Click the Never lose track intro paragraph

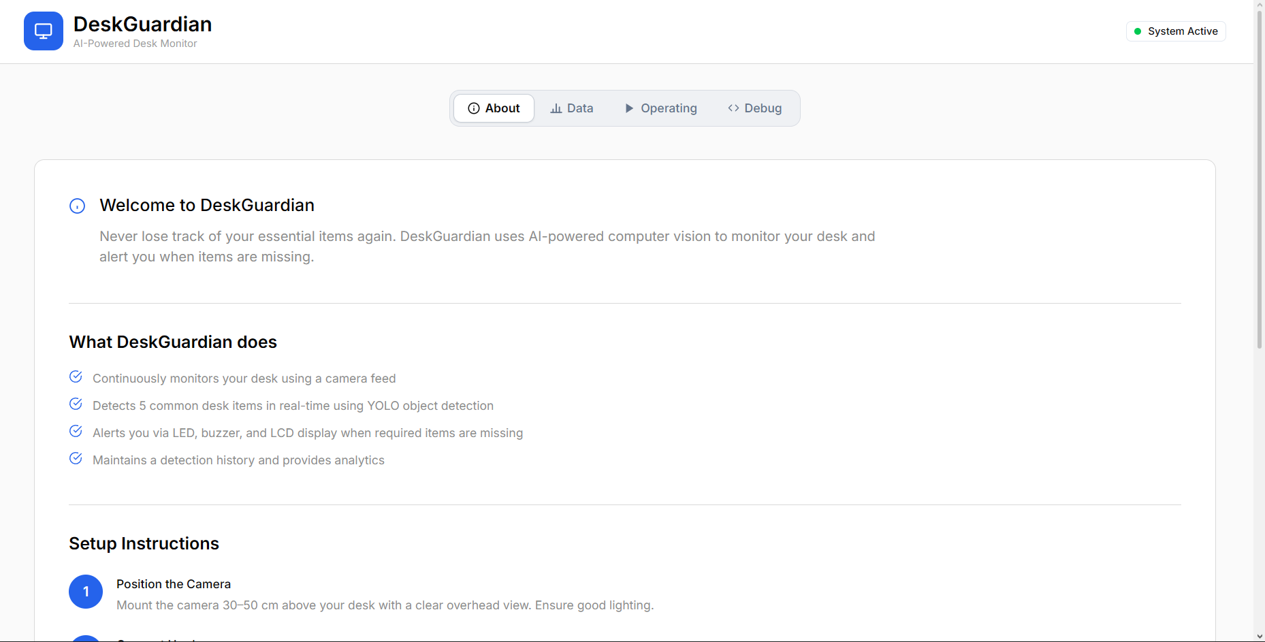487,246
